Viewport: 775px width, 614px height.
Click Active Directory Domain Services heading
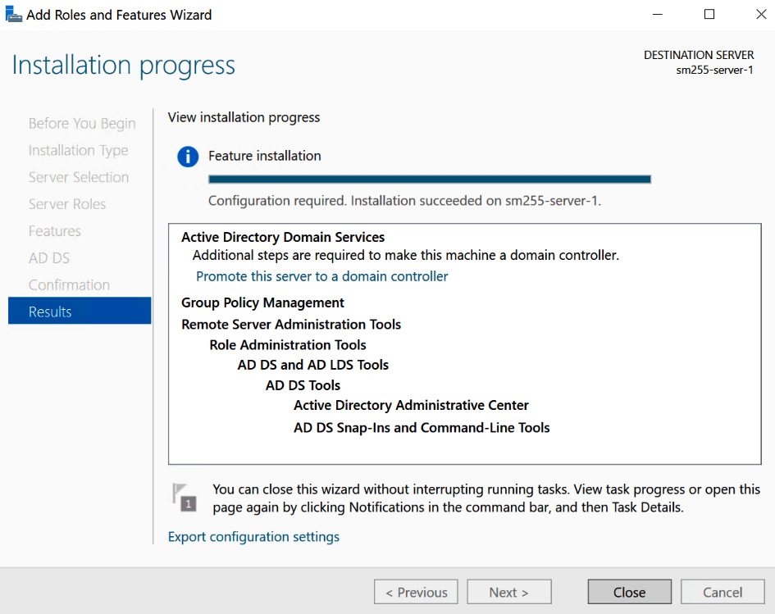[x=283, y=237]
